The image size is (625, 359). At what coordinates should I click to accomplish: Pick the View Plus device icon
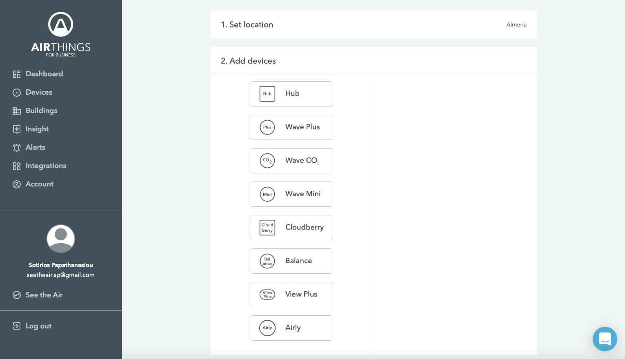tap(267, 295)
